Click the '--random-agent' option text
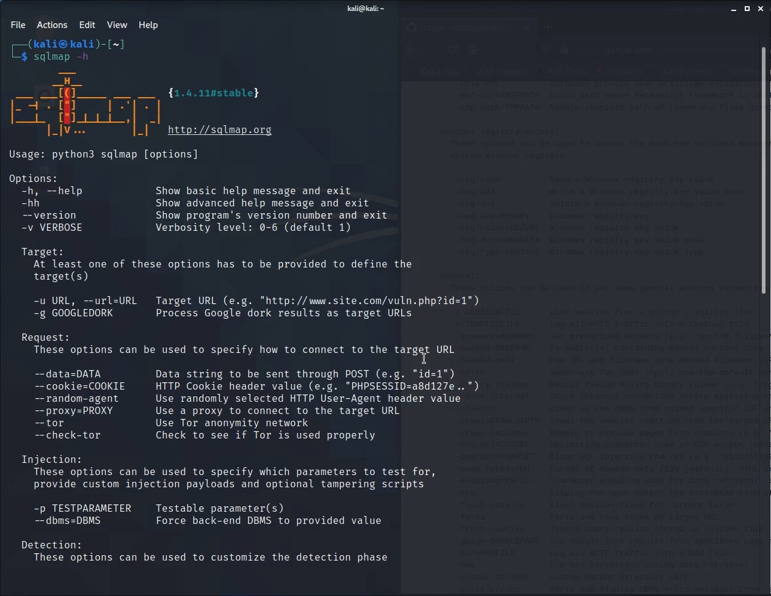 pyautogui.click(x=76, y=399)
